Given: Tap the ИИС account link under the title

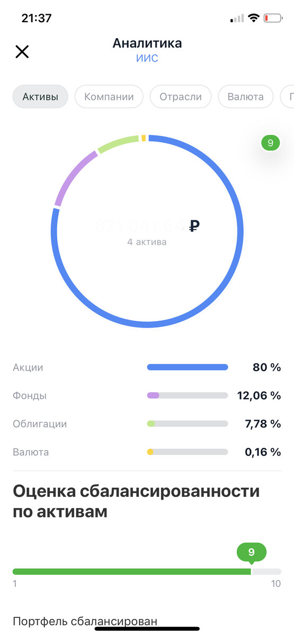Looking at the screenshot, I should click(147, 58).
